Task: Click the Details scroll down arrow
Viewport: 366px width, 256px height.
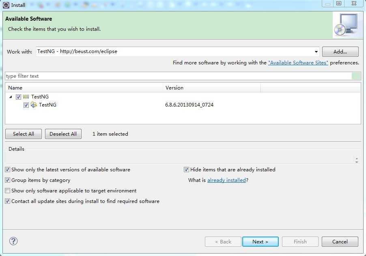Action: point(357,162)
